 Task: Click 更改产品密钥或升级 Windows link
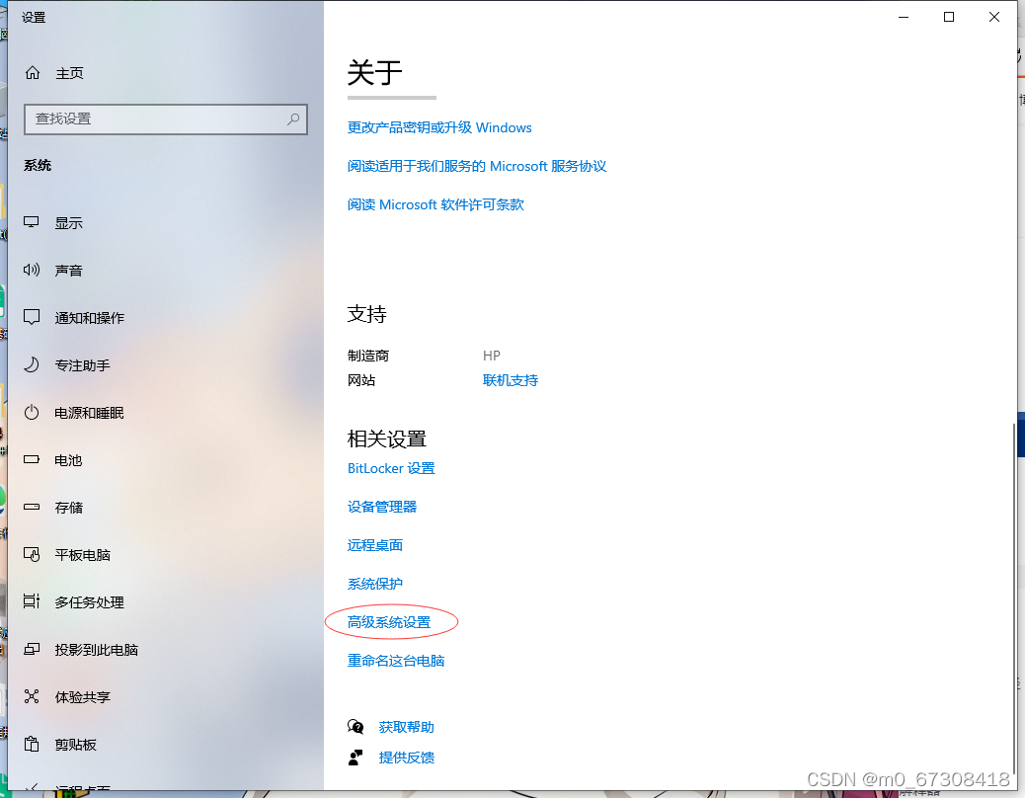click(x=439, y=127)
